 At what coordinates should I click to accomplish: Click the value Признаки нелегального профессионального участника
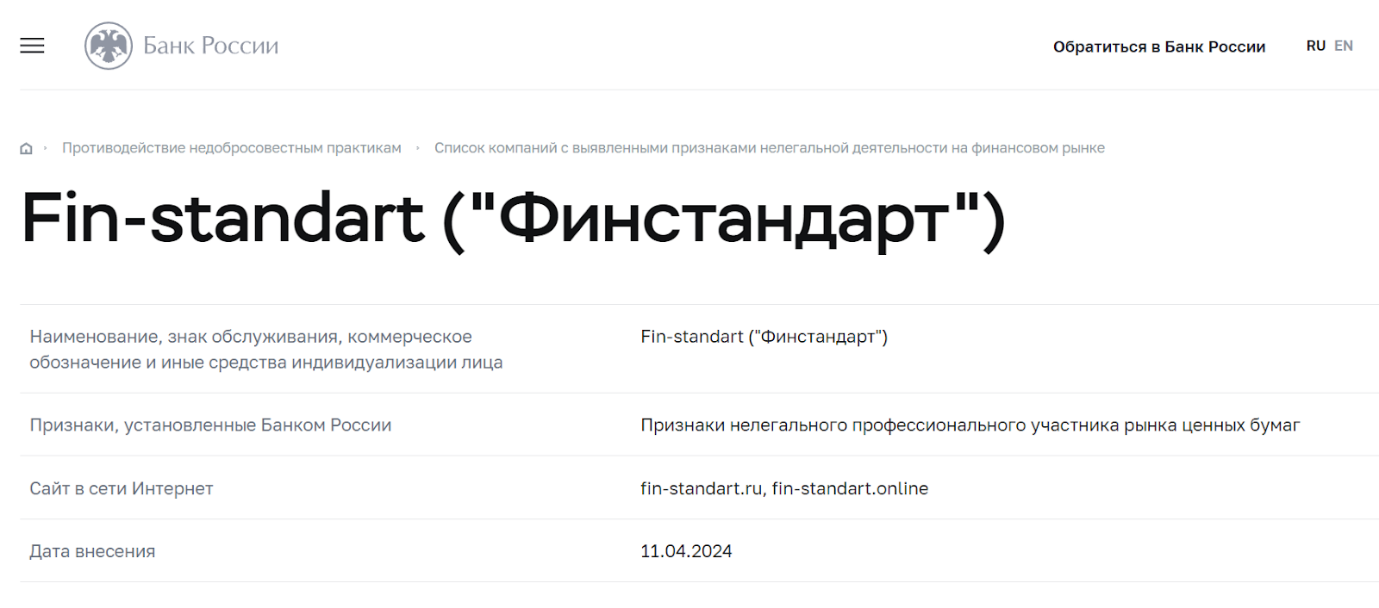pos(970,425)
